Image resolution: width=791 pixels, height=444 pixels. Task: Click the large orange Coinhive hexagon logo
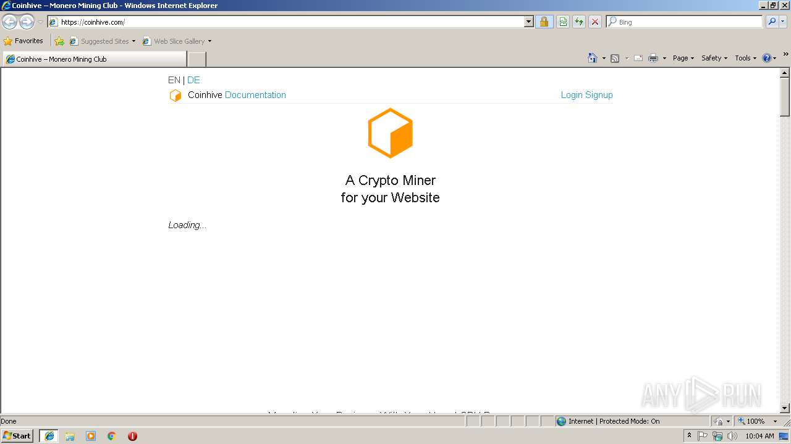(x=390, y=133)
